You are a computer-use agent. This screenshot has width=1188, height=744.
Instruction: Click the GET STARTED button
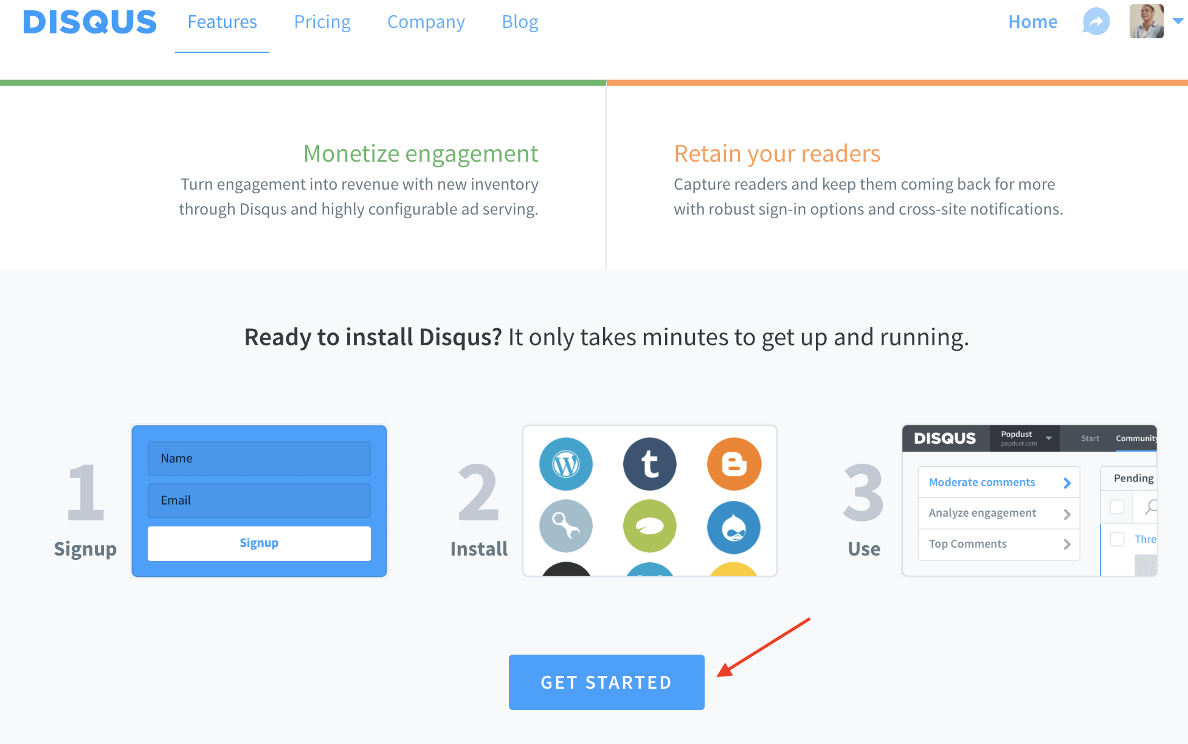605,681
